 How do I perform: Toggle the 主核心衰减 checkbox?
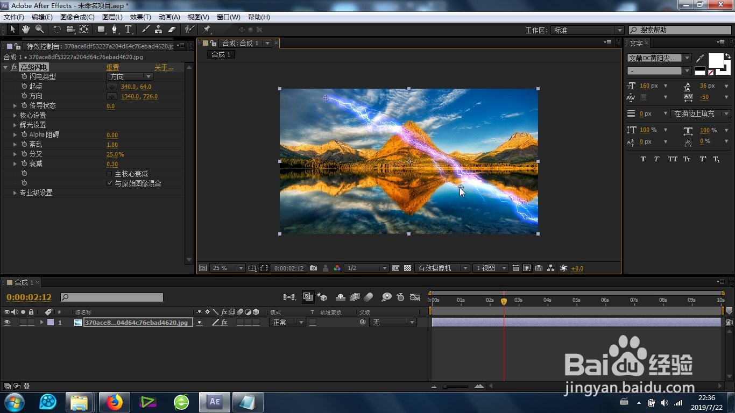coord(109,174)
